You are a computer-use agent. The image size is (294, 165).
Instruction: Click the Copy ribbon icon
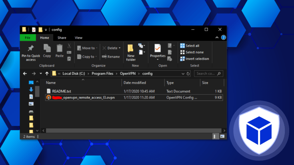(x=47, y=48)
